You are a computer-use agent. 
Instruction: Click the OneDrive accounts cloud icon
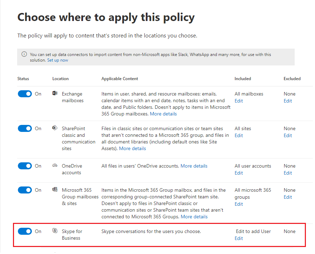tap(55, 166)
